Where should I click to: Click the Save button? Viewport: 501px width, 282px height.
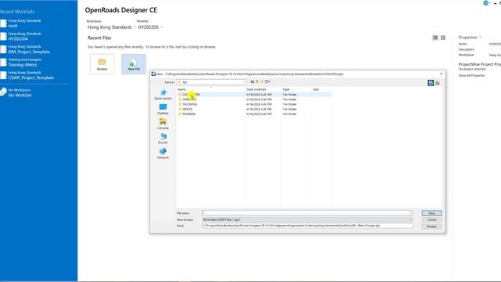coord(431,213)
